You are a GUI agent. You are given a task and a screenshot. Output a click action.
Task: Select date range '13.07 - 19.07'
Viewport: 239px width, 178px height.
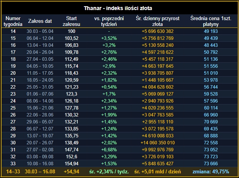coord(40,136)
